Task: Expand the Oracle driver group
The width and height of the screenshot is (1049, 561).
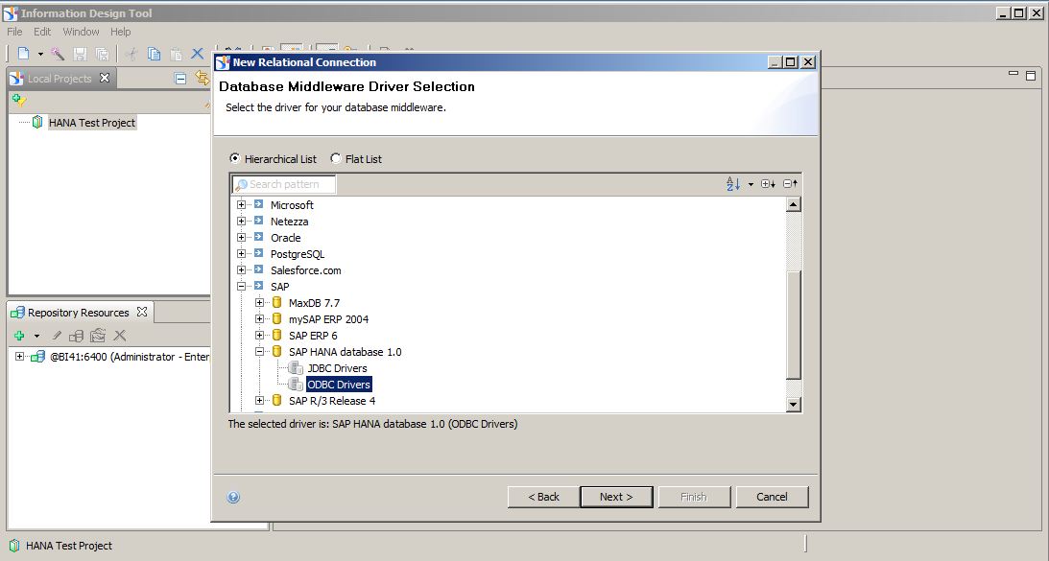Action: pyautogui.click(x=242, y=238)
